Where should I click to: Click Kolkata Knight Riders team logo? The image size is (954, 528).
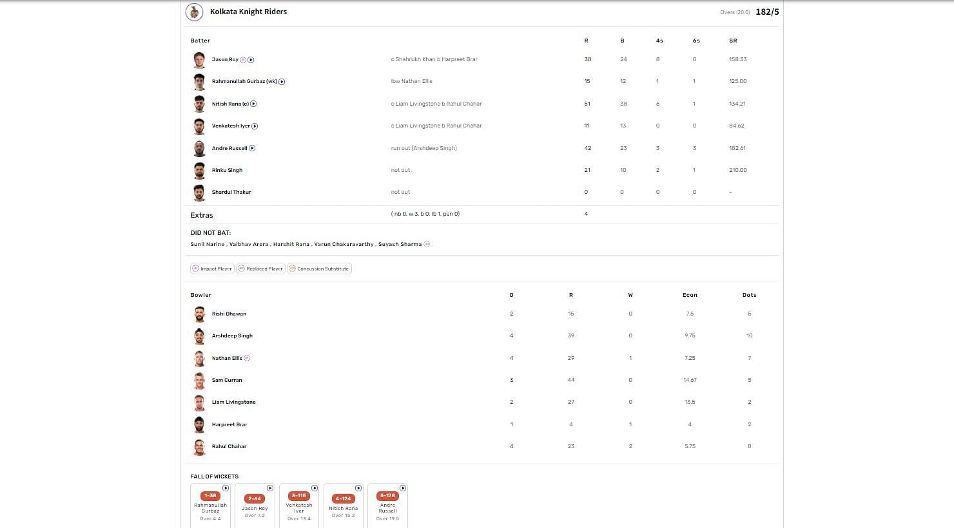194,12
